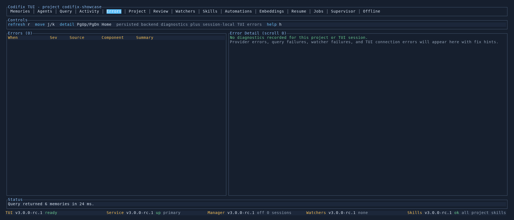514x220 pixels.
Task: Select the Embeddings tab
Action: point(272,11)
